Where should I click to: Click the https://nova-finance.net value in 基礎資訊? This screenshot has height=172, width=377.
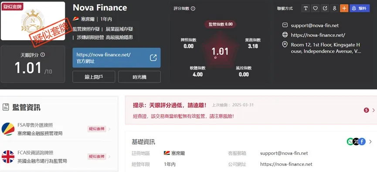tap(286, 164)
